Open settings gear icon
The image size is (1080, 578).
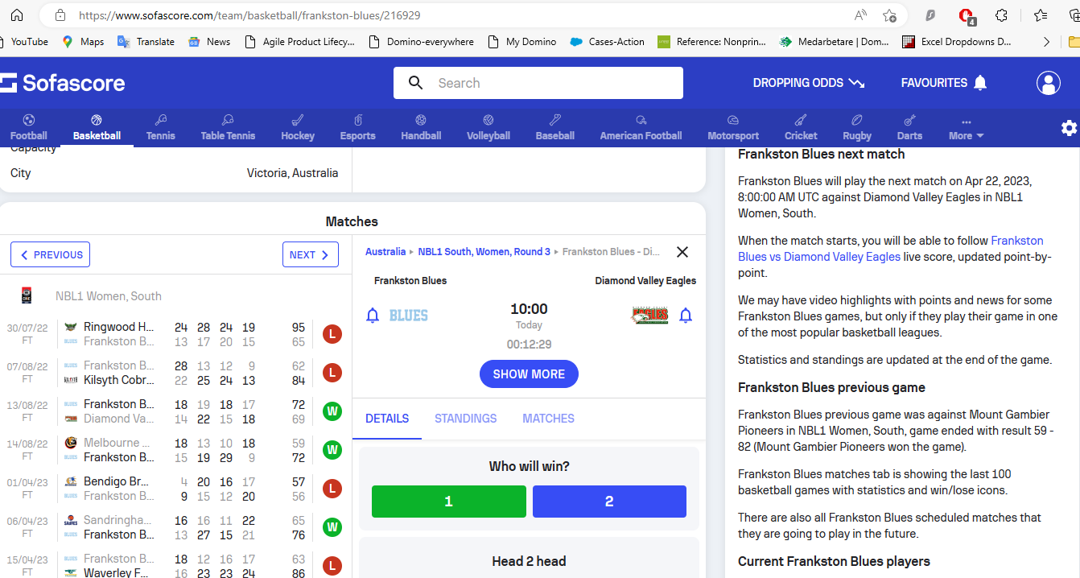1069,128
